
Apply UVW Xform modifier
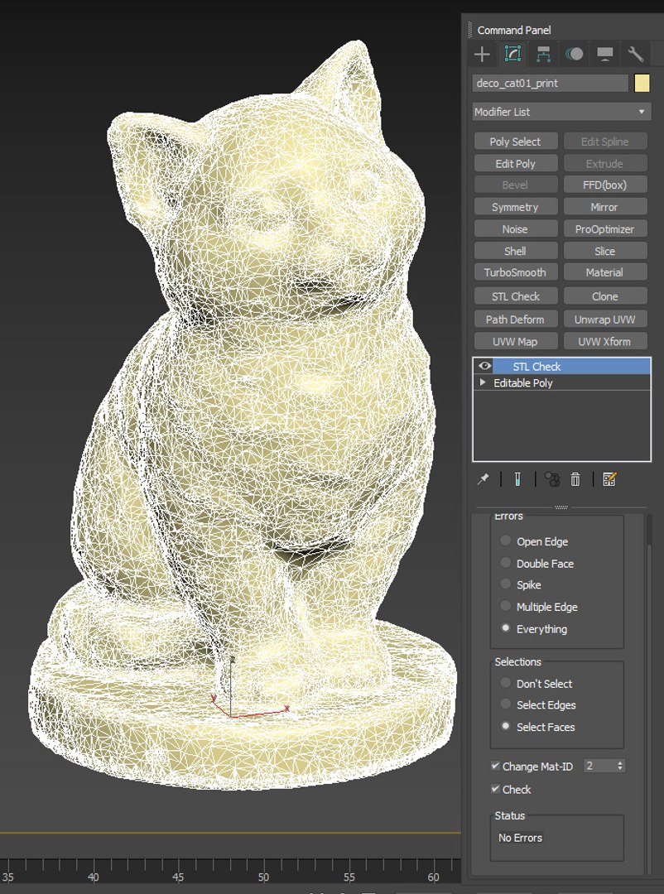(604, 342)
